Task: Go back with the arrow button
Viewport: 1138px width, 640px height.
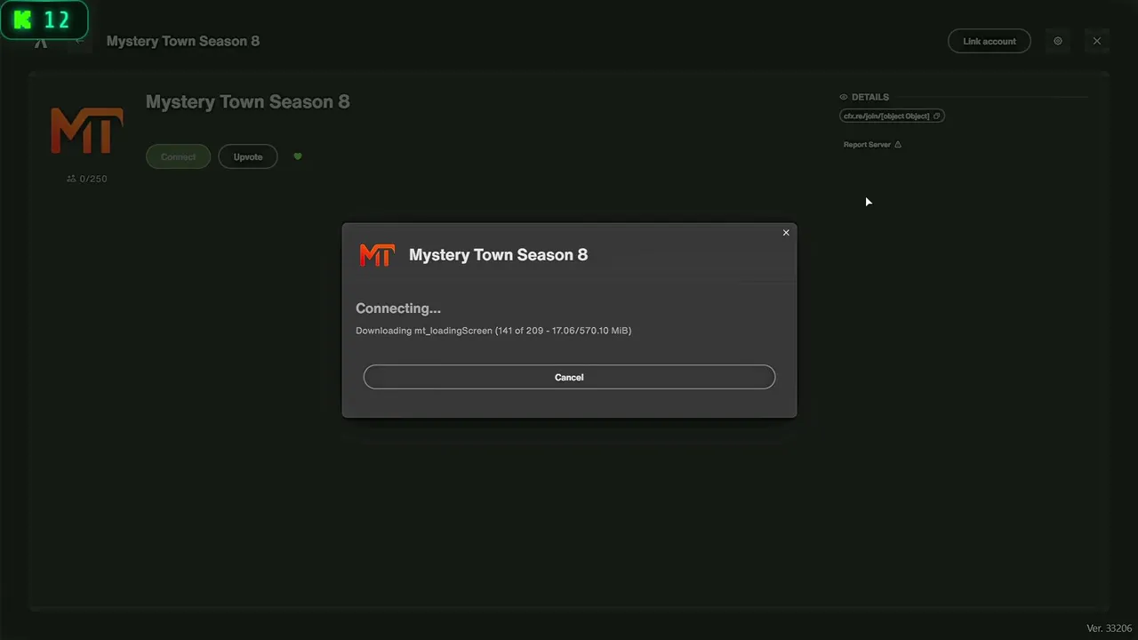Action: point(80,41)
